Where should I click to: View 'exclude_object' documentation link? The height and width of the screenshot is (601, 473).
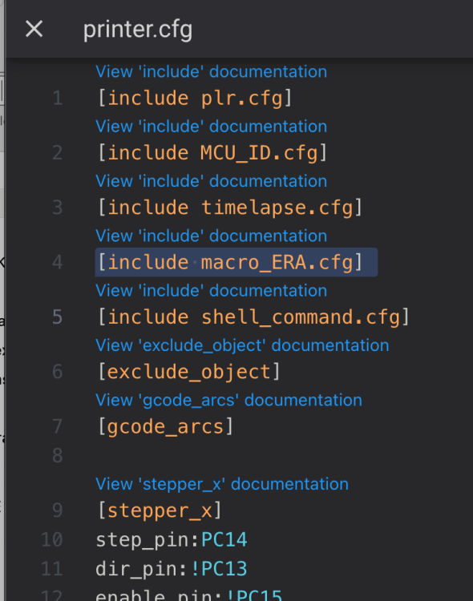click(x=242, y=345)
